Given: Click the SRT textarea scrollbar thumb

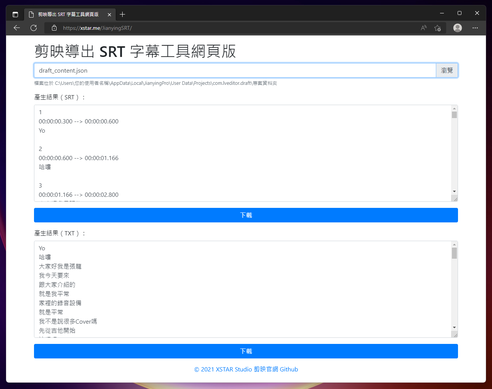Looking at the screenshot, I should coord(454,115).
